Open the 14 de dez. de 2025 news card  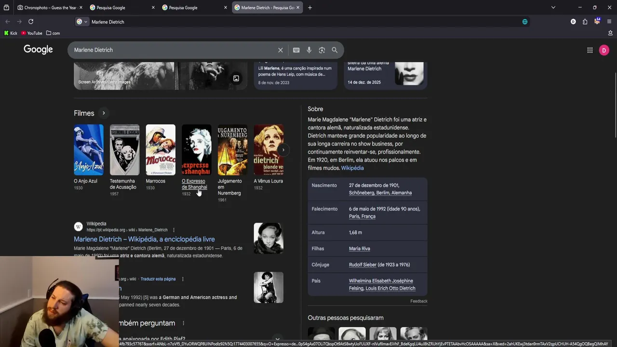tap(386, 75)
